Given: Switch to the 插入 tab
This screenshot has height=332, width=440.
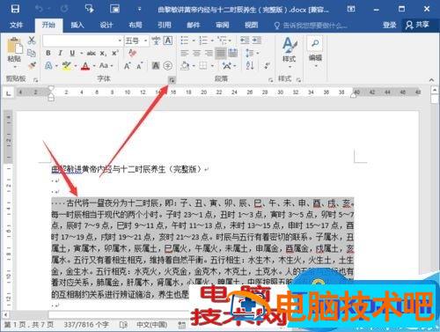Looking at the screenshot, I should (77, 25).
